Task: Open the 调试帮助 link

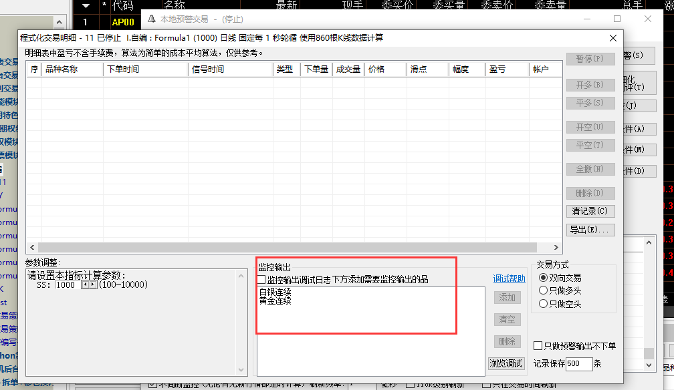Action: tap(509, 278)
